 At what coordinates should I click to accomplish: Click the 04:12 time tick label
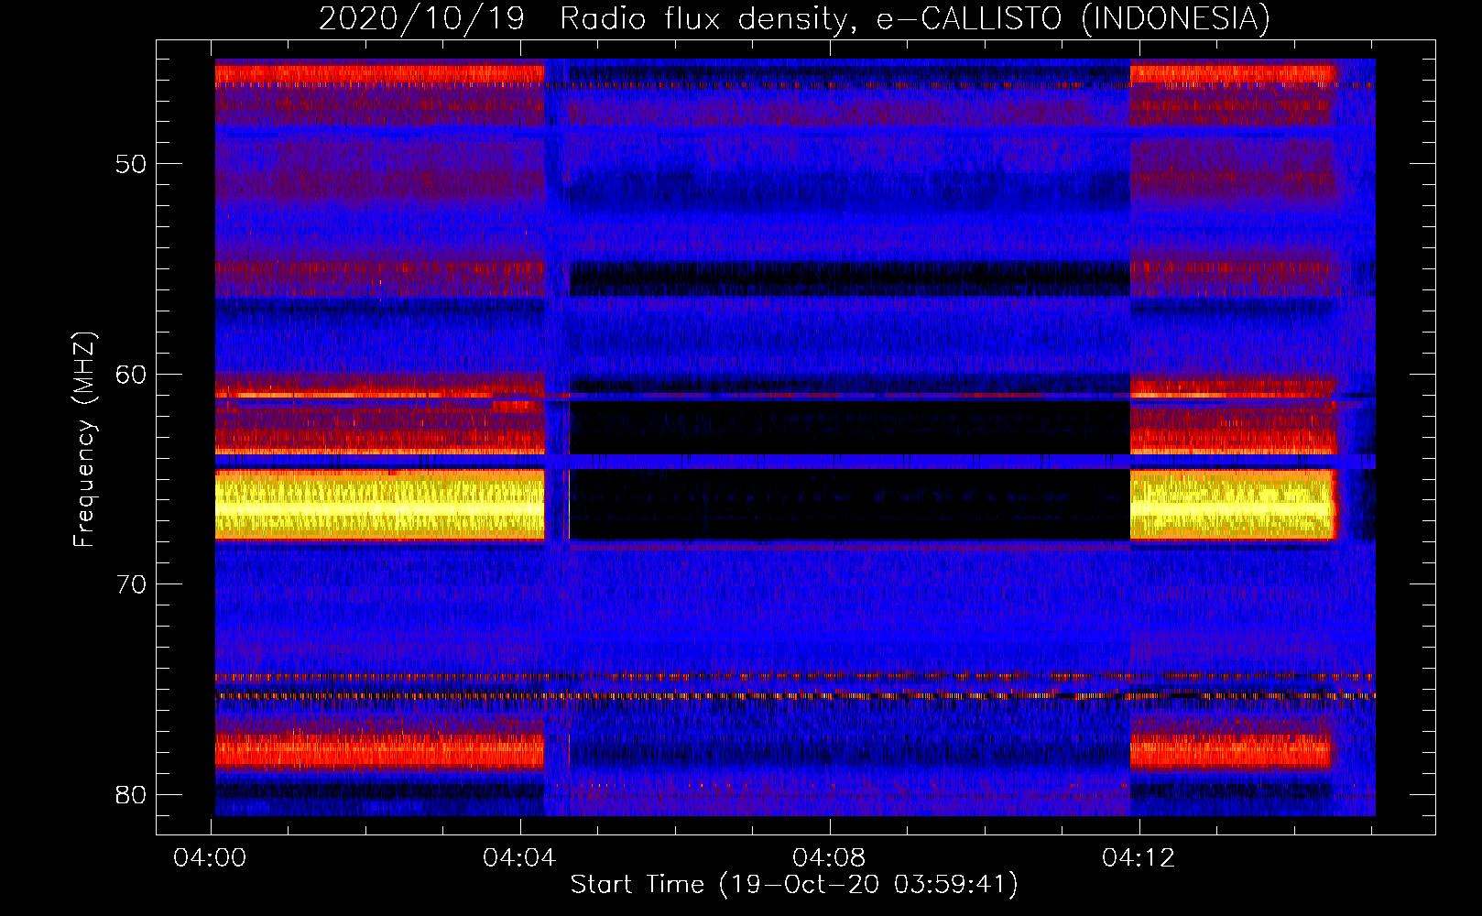point(1139,858)
